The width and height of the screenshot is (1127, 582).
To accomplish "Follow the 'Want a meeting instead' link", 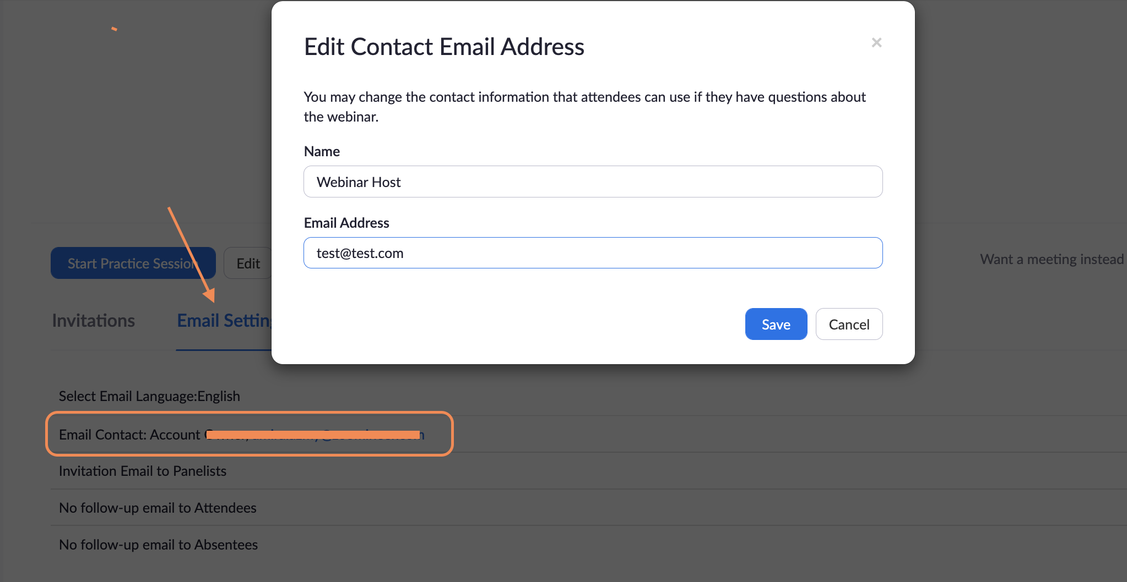I will click(x=1052, y=260).
